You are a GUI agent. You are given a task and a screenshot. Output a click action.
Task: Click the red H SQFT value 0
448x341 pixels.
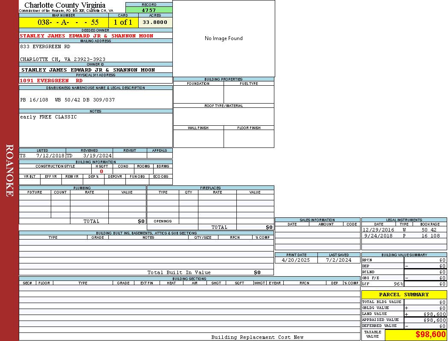pos(102,171)
